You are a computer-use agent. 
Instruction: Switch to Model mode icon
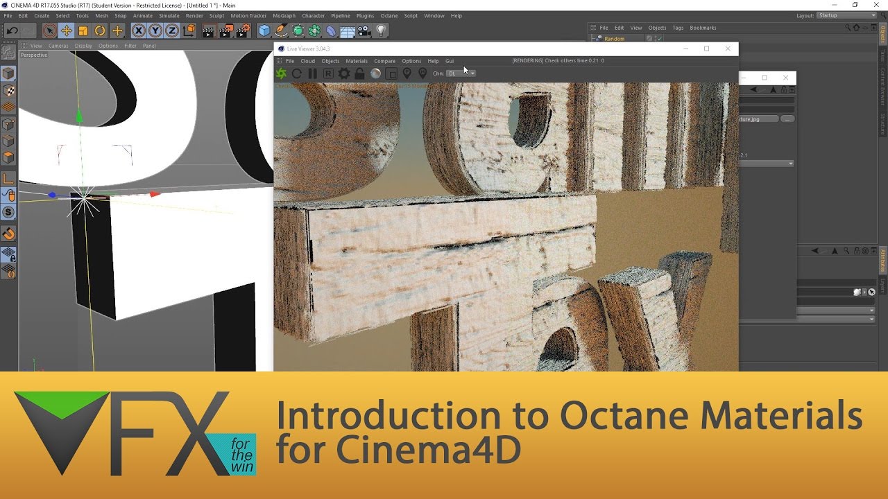point(8,73)
